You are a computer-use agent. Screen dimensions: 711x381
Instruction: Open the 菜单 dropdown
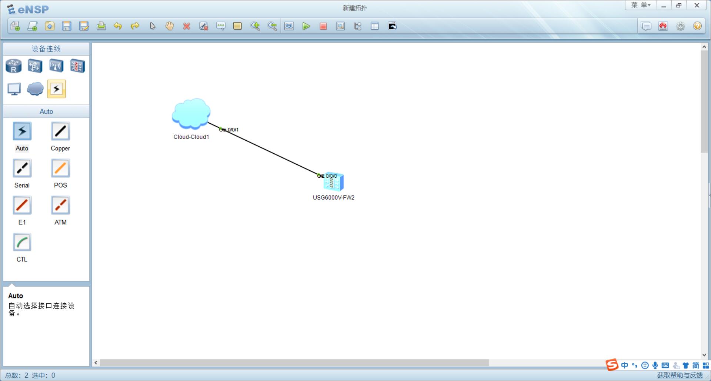[640, 6]
